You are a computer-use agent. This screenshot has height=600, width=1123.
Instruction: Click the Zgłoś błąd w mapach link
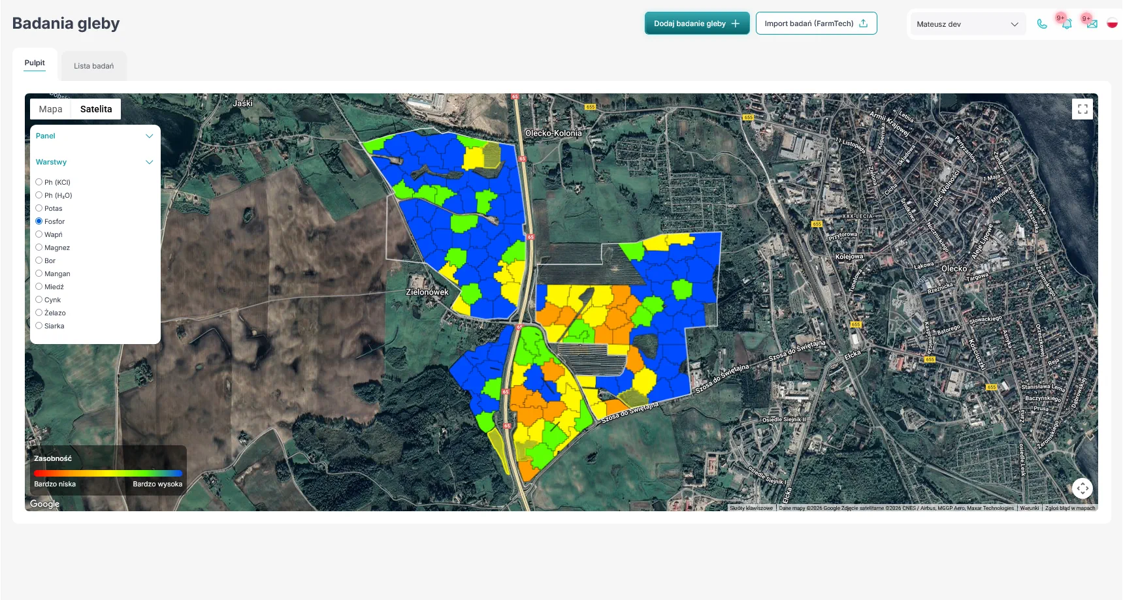[x=1069, y=508]
